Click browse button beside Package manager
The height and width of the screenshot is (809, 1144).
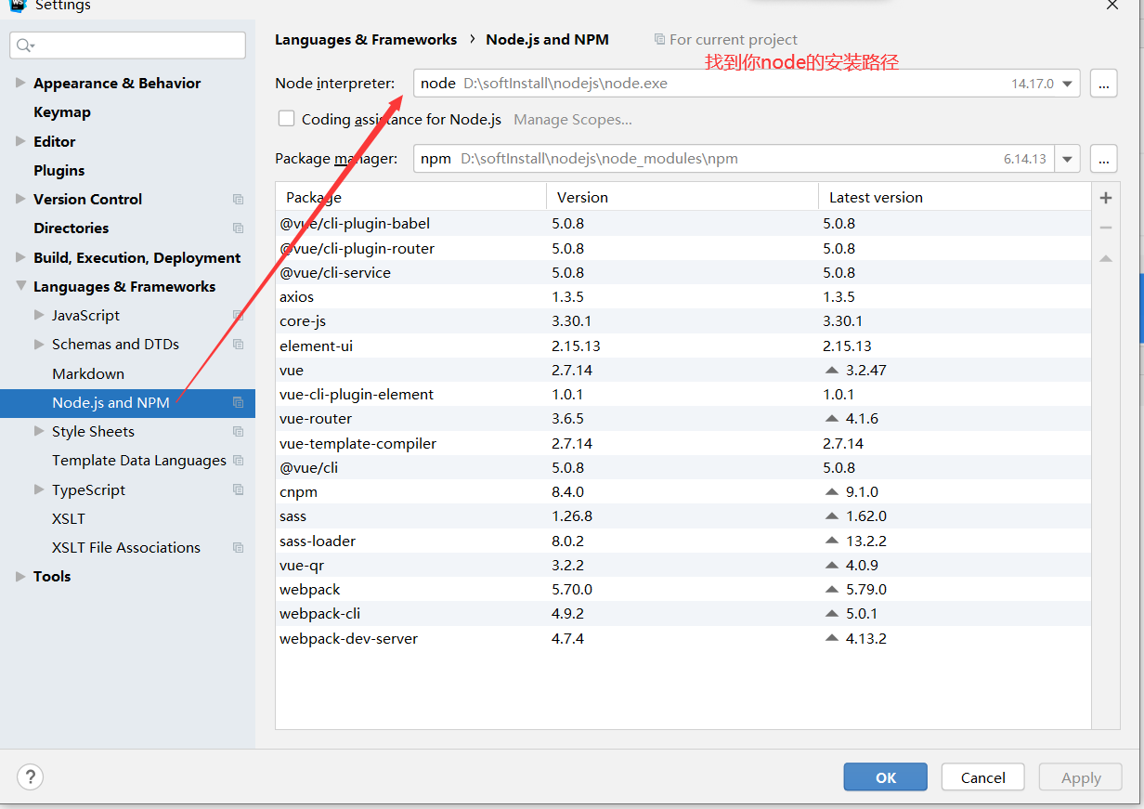pos(1103,159)
